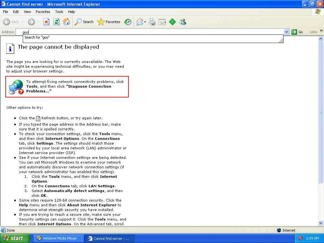
Task: Open the Favorites pane star
Action: click(x=109, y=22)
